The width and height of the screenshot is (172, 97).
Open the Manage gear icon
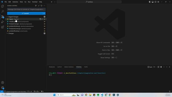pos(2,88)
